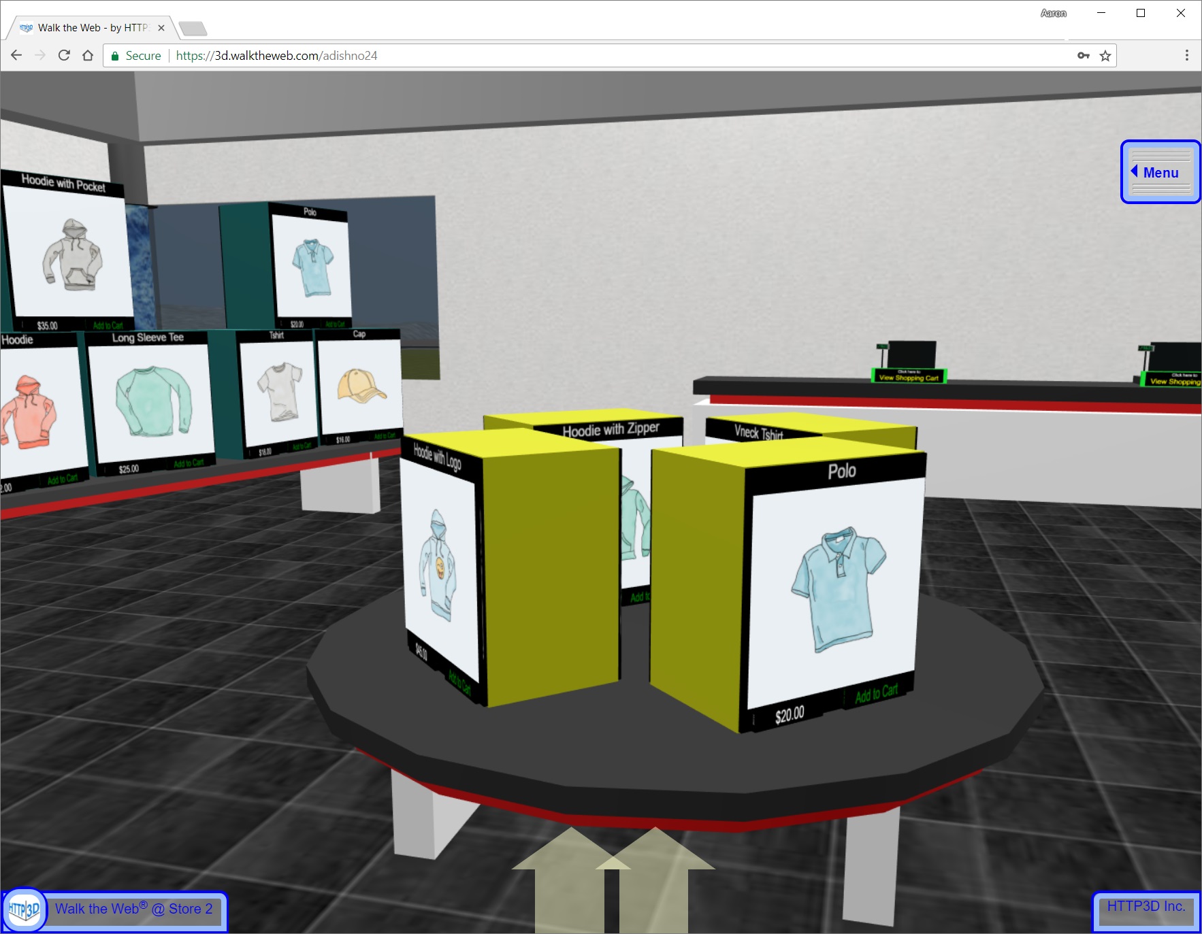Click the Vneck Tshirt title
Image resolution: width=1202 pixels, height=934 pixels.
759,432
